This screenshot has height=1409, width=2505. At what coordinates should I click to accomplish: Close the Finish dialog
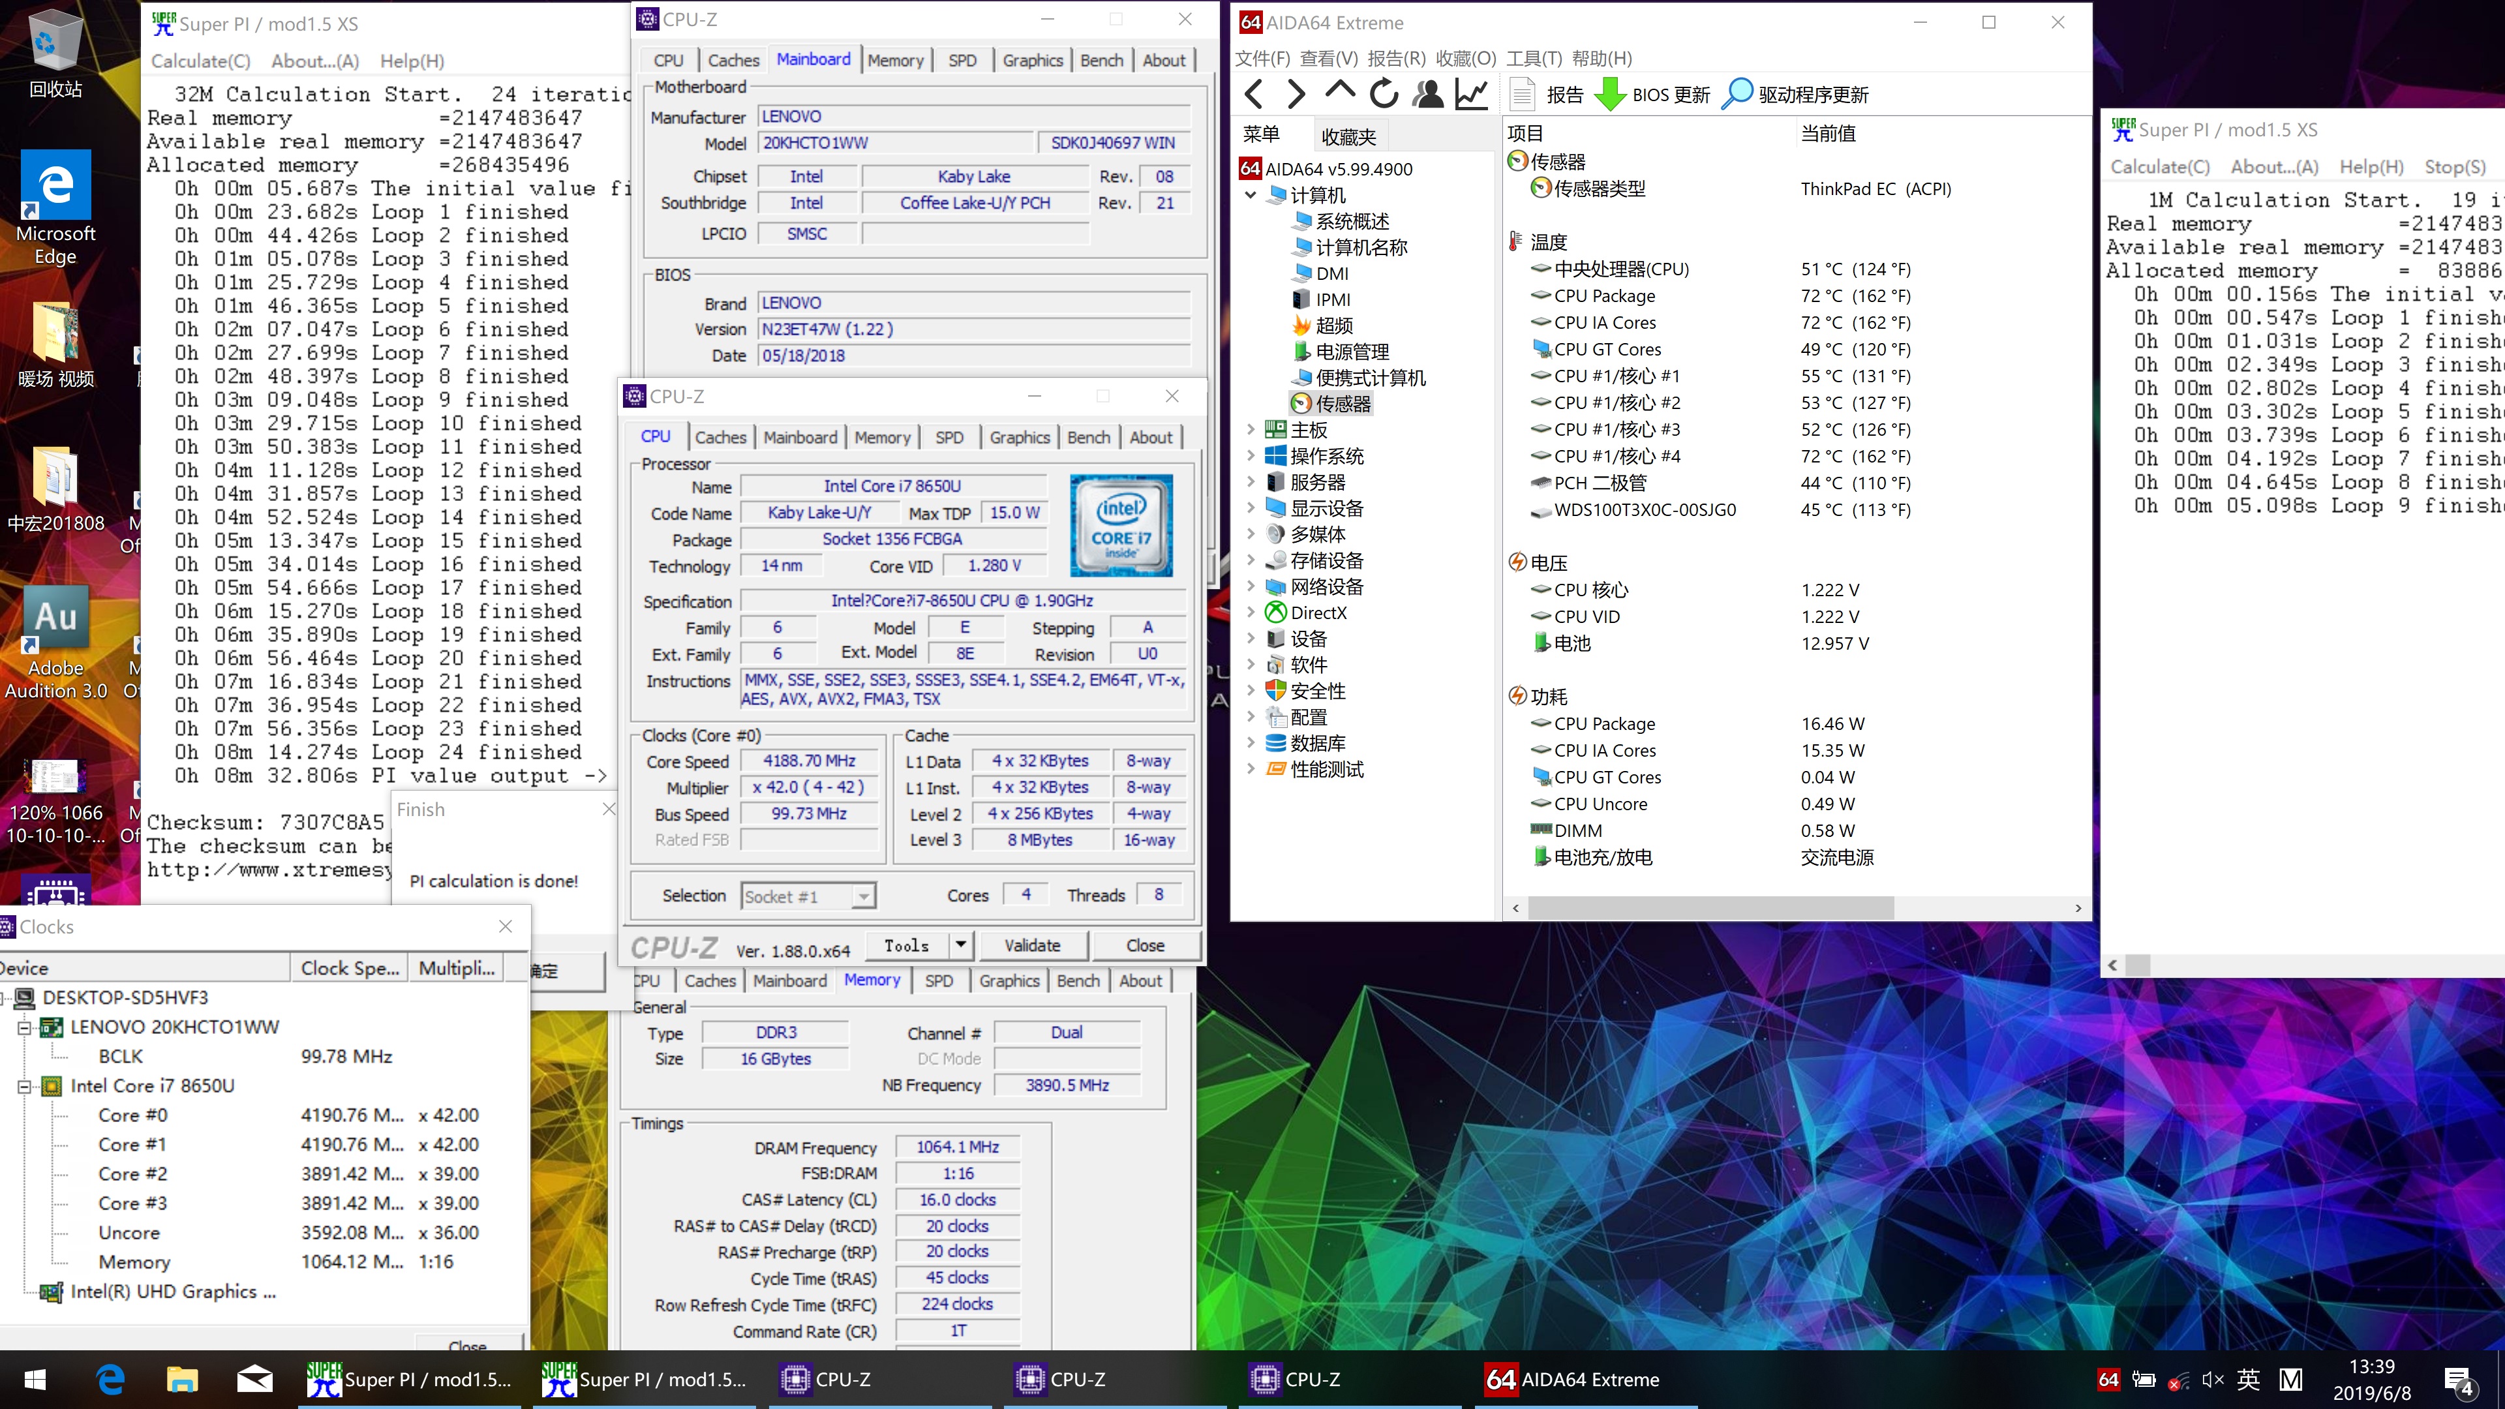pyautogui.click(x=609, y=809)
